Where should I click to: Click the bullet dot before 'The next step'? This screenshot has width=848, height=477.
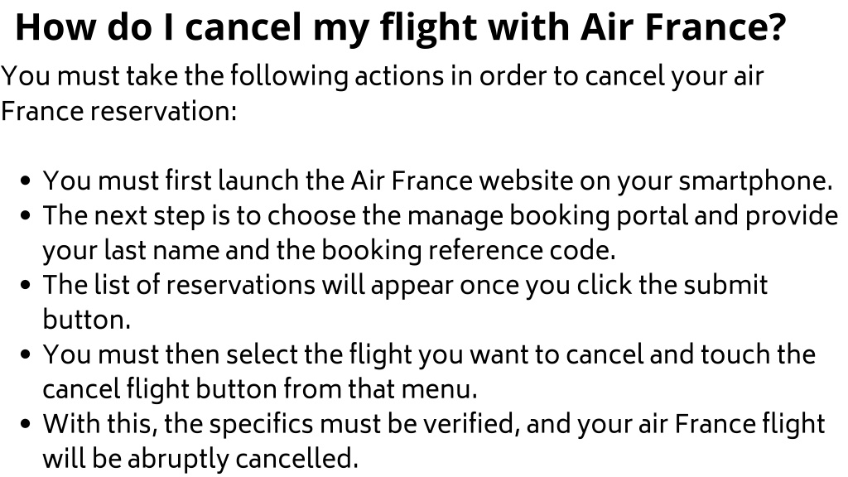(x=25, y=216)
